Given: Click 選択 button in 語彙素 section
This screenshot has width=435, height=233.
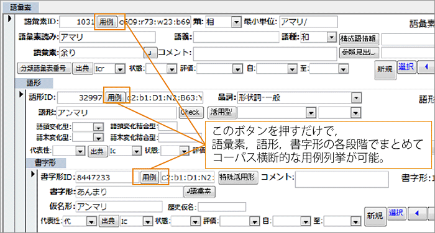Looking at the screenshot, I should pyautogui.click(x=406, y=67).
